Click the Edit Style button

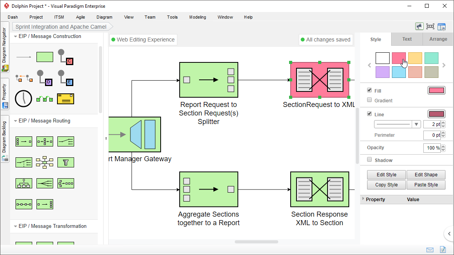click(386, 174)
